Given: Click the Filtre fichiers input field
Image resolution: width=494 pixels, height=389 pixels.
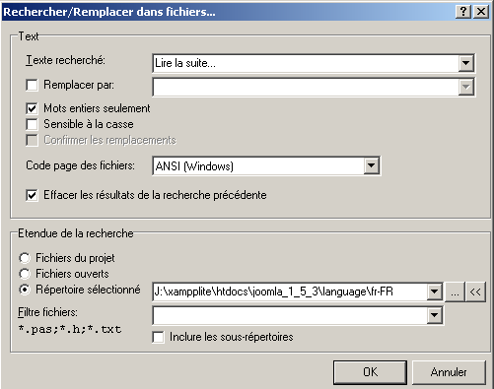Looking at the screenshot, I should click(x=290, y=315).
